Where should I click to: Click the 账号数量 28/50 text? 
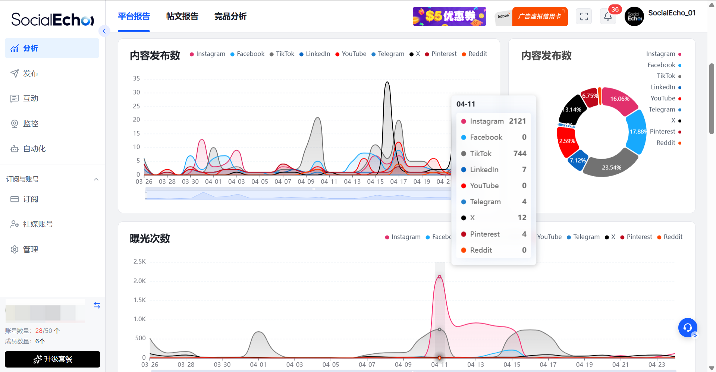32,331
